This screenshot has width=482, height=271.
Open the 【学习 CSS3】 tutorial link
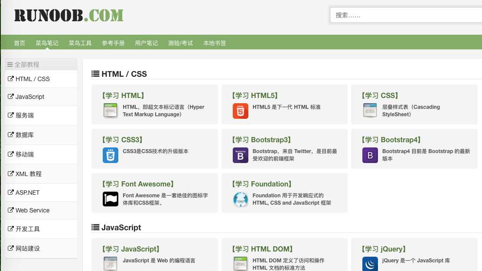(122, 140)
